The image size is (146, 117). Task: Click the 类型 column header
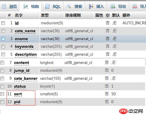[45, 15]
